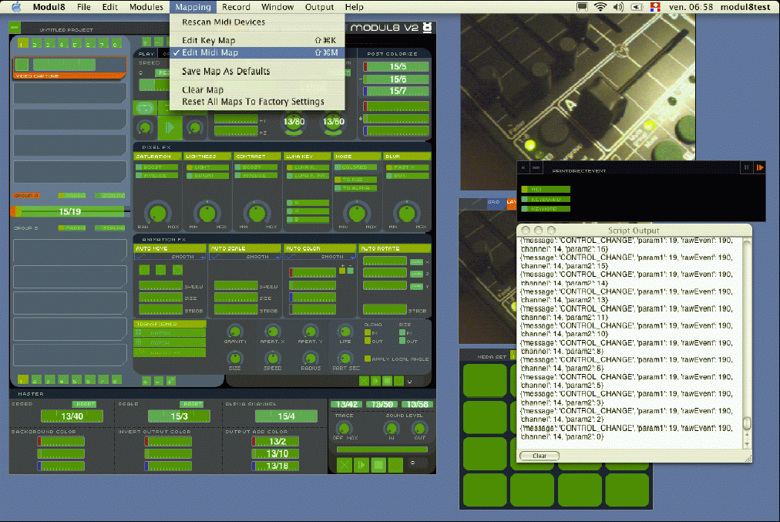780x522 pixels.
Task: Toggle the Lightness Light option
Action: point(207,167)
